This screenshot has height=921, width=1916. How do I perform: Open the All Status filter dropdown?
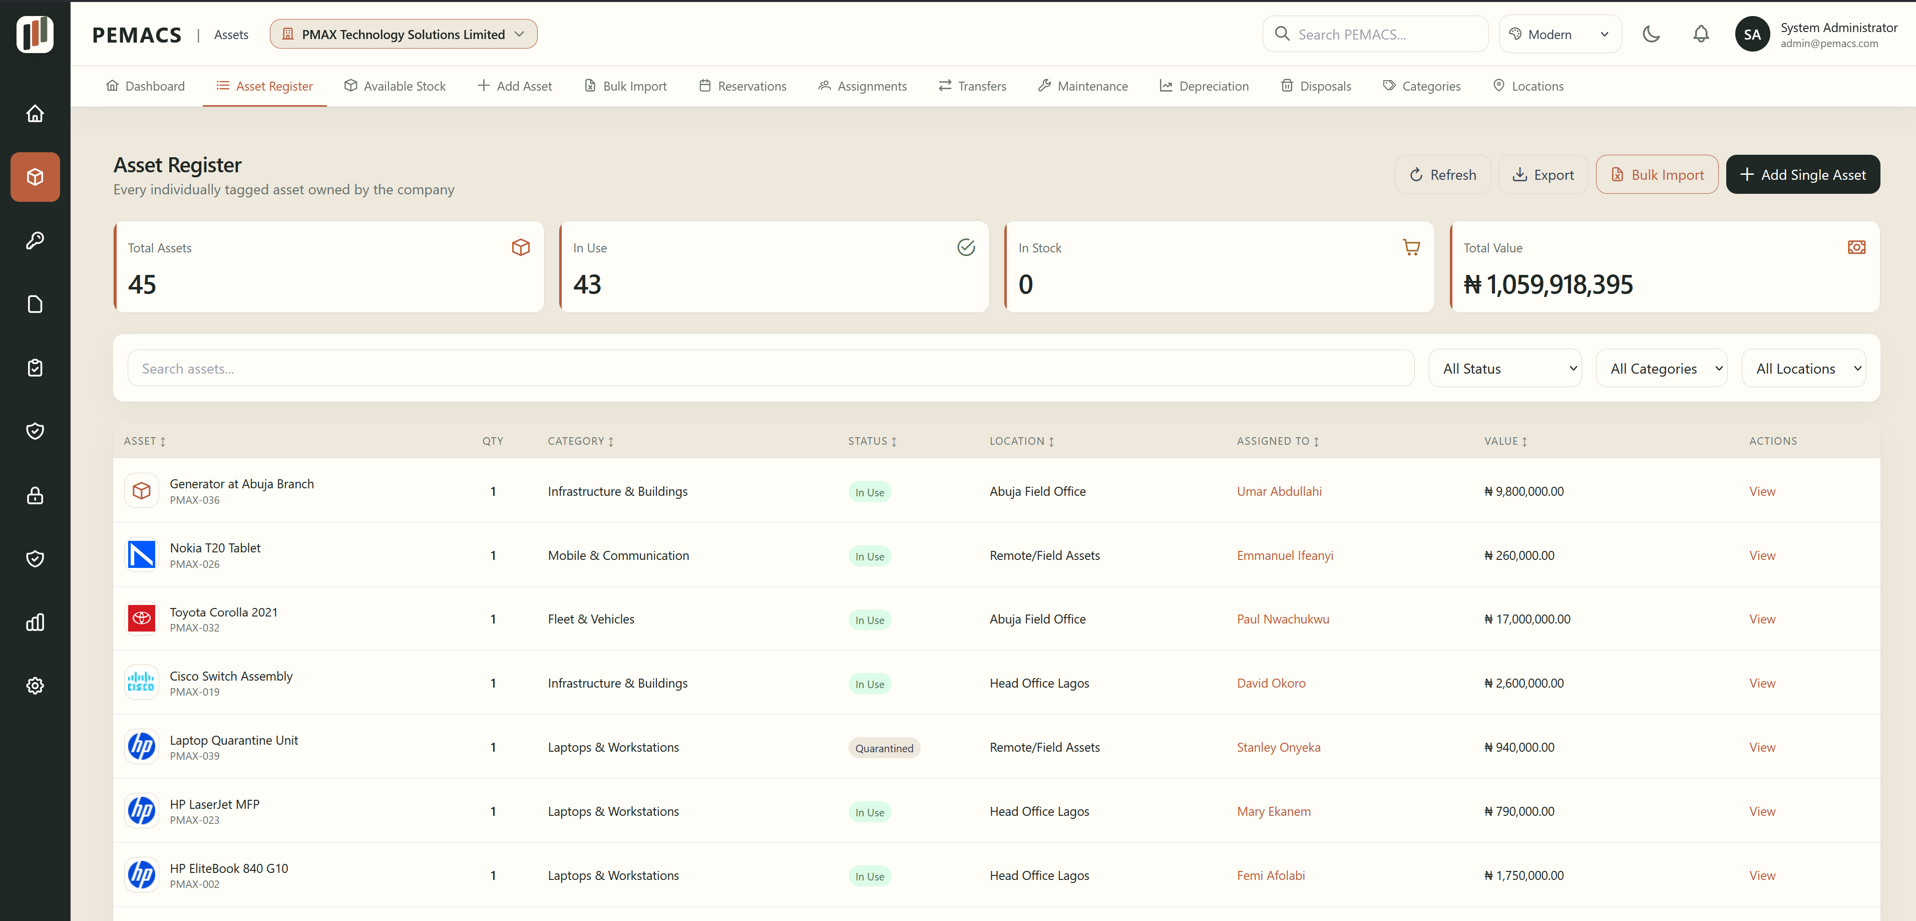(1504, 368)
